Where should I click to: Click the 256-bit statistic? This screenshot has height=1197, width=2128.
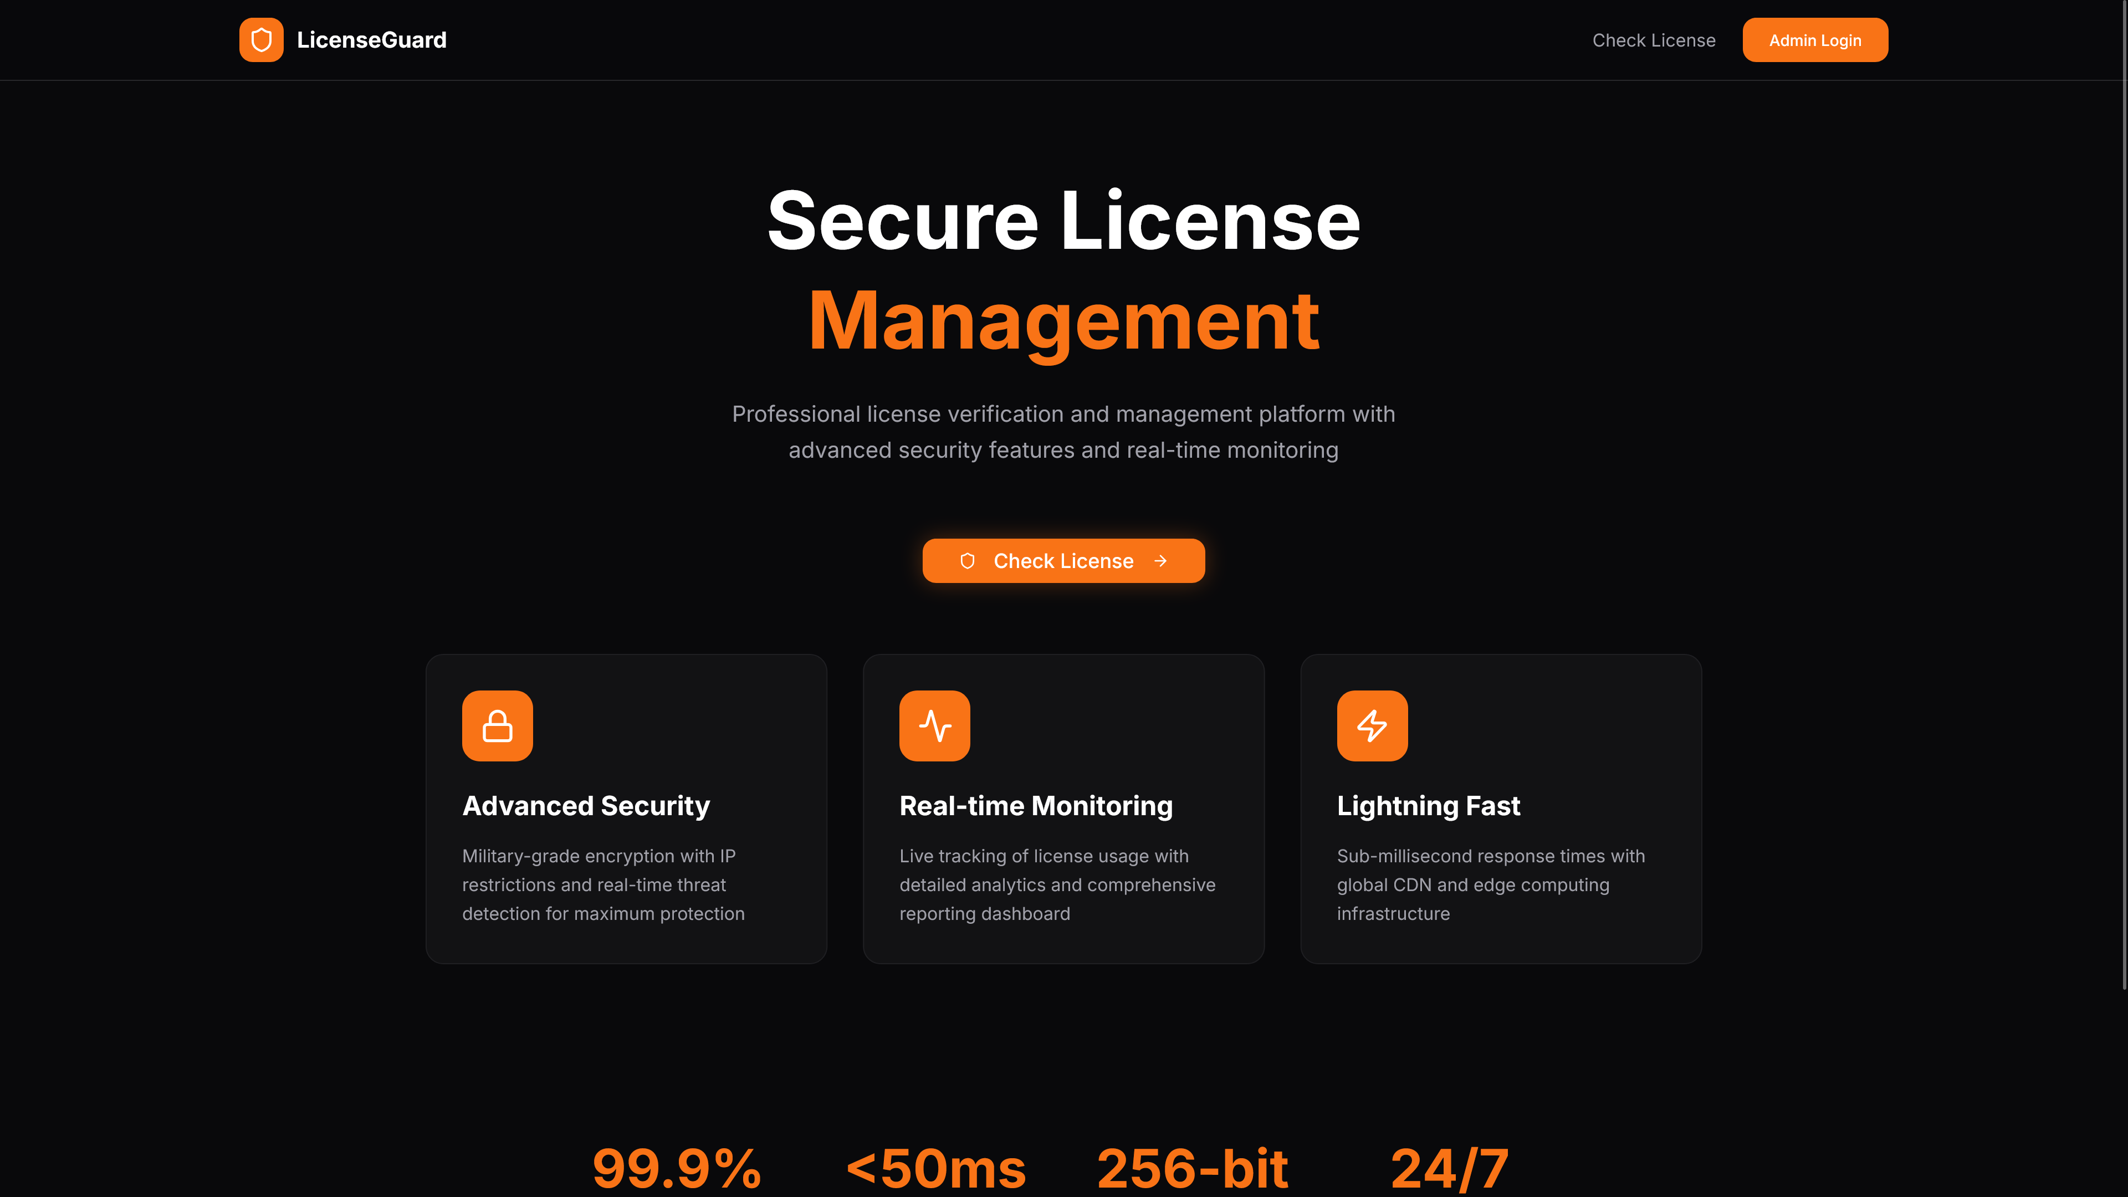pyautogui.click(x=1192, y=1168)
